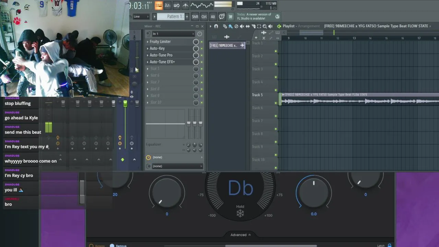The height and width of the screenshot is (247, 439).
Task: Click the metronome icon in top toolbar
Action: [185, 5]
